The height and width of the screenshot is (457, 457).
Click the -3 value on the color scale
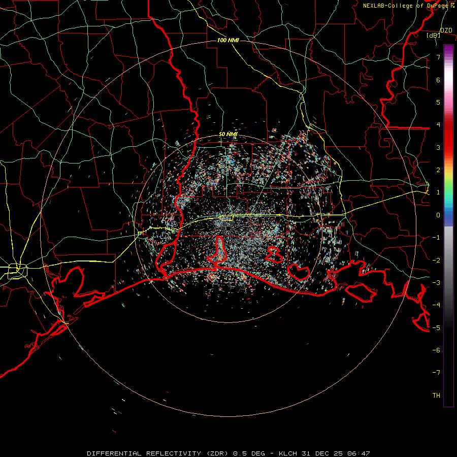coord(436,282)
